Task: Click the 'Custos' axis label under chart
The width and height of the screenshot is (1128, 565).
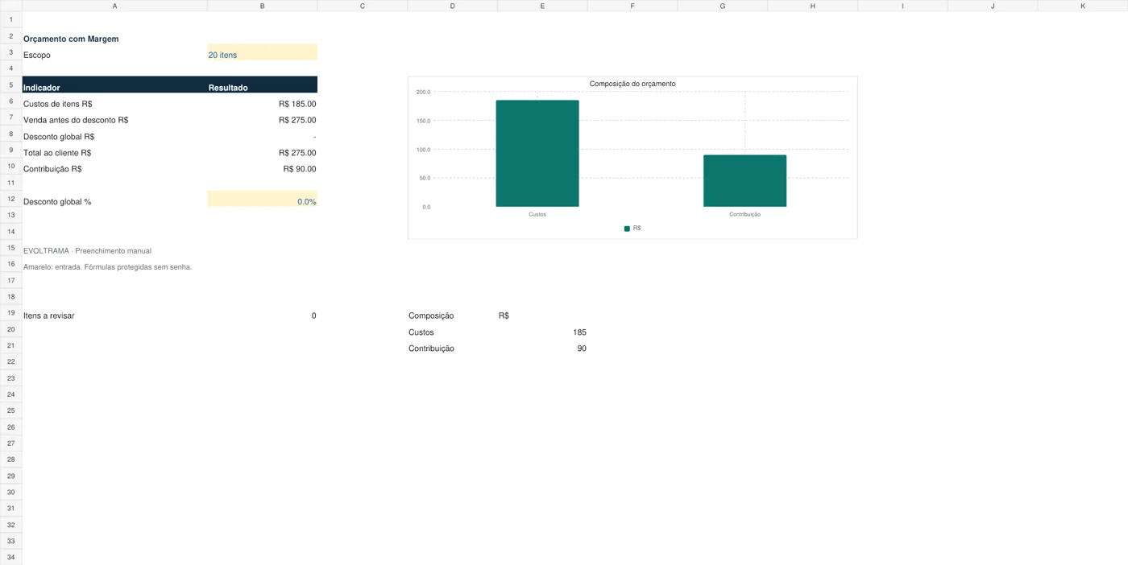Action: (537, 215)
